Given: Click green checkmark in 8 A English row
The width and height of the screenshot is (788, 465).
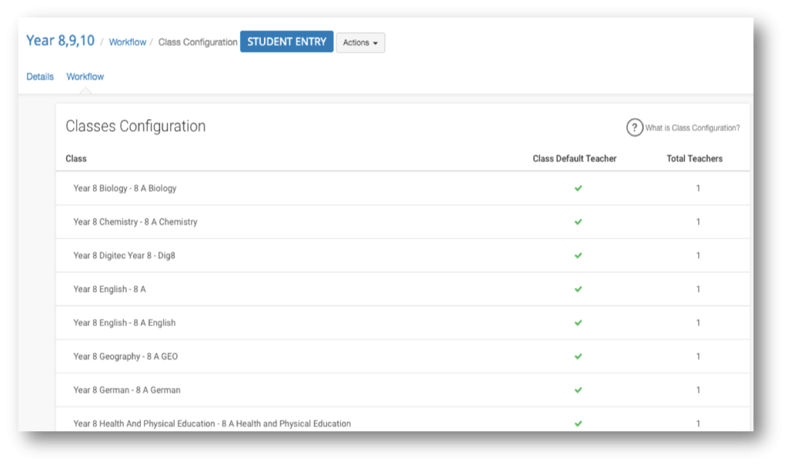Looking at the screenshot, I should 578,323.
